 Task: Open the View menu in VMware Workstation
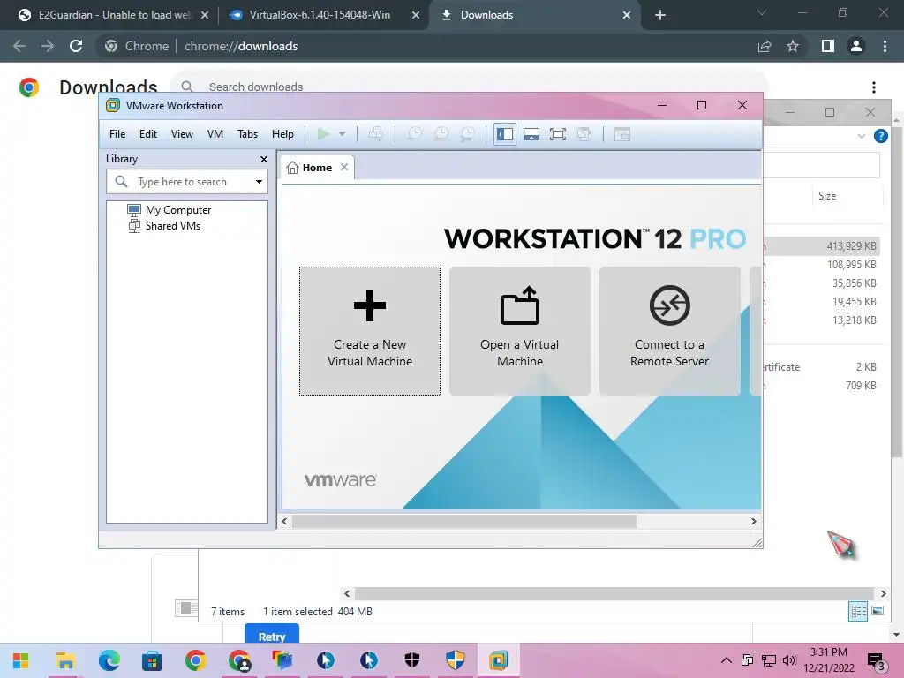[182, 134]
